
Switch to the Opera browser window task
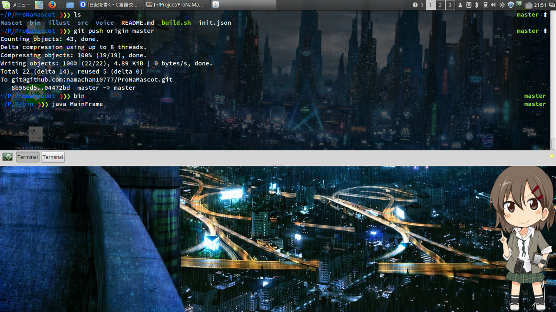click(x=110, y=5)
